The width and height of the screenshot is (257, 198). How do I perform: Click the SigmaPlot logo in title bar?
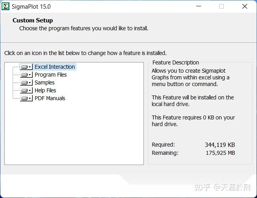[x=5, y=7]
